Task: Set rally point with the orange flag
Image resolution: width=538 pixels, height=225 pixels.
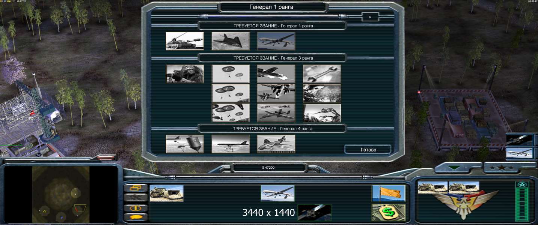Action: (389, 193)
